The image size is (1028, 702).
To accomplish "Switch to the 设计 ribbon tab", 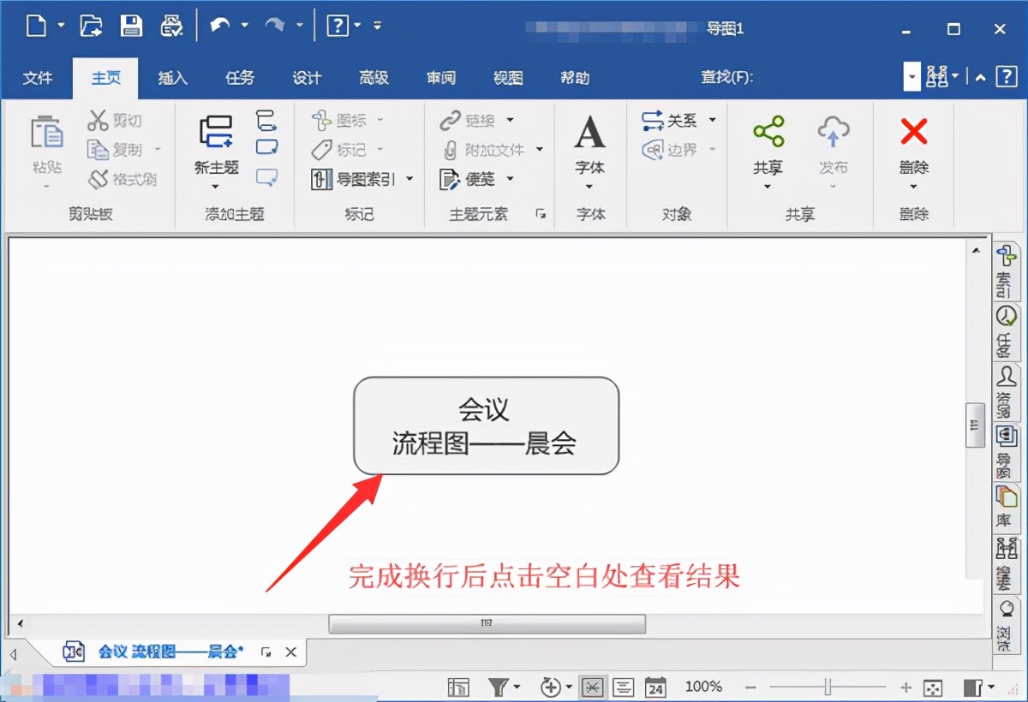I will pos(307,78).
